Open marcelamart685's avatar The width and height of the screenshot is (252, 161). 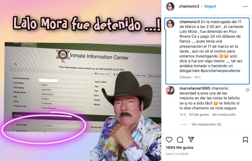click(170, 90)
